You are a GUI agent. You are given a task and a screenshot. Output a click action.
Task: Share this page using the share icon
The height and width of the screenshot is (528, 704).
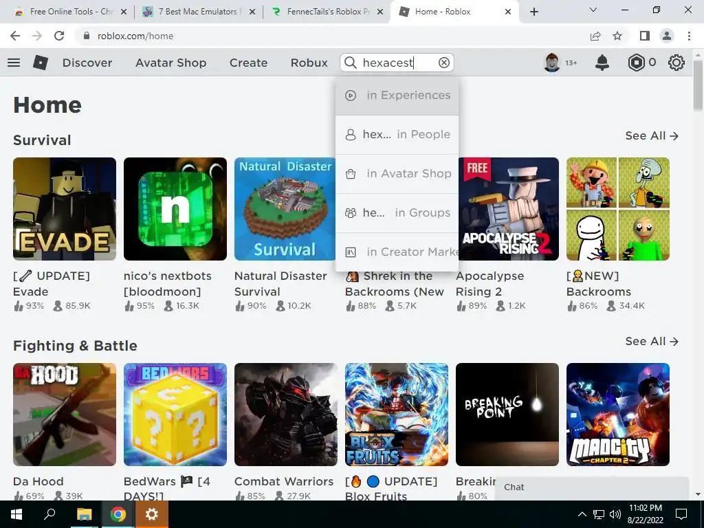coord(595,36)
